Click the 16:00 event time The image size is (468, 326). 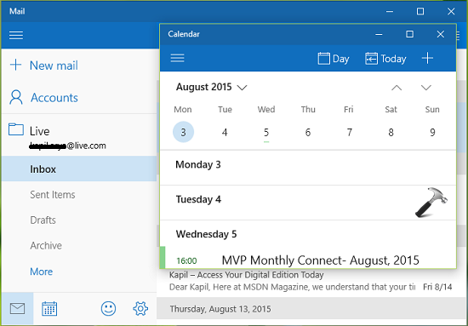(x=186, y=261)
